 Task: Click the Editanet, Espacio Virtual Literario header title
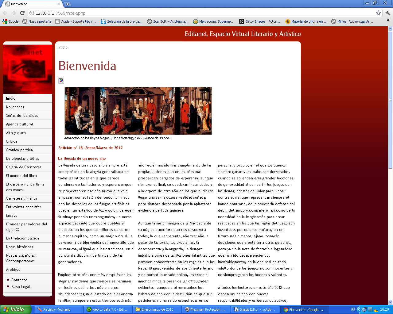pyautogui.click(x=243, y=34)
